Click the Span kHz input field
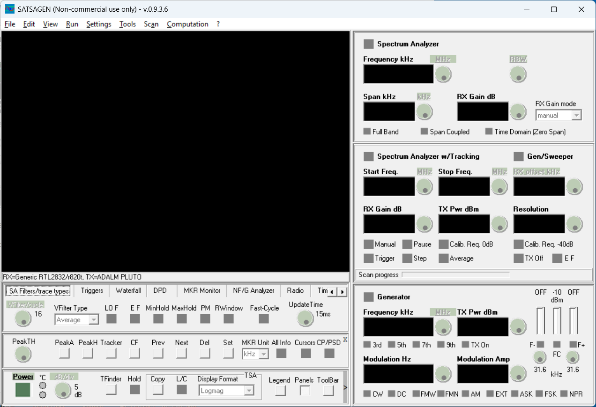This screenshot has width=596, height=407. click(389, 111)
